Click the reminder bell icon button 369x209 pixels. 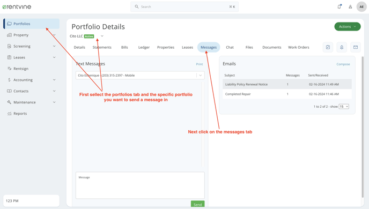point(342,47)
